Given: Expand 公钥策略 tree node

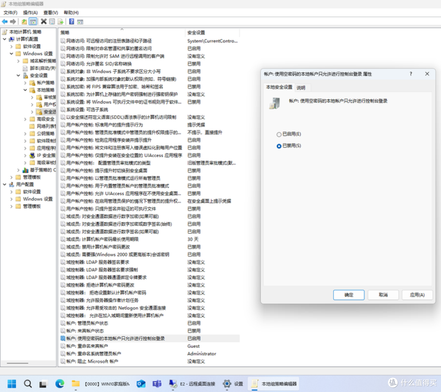Looking at the screenshot, I should (x=25, y=134).
